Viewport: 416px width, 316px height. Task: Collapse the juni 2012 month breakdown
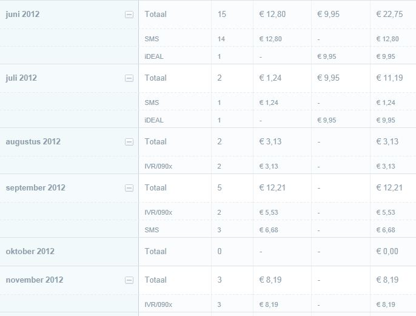point(129,15)
